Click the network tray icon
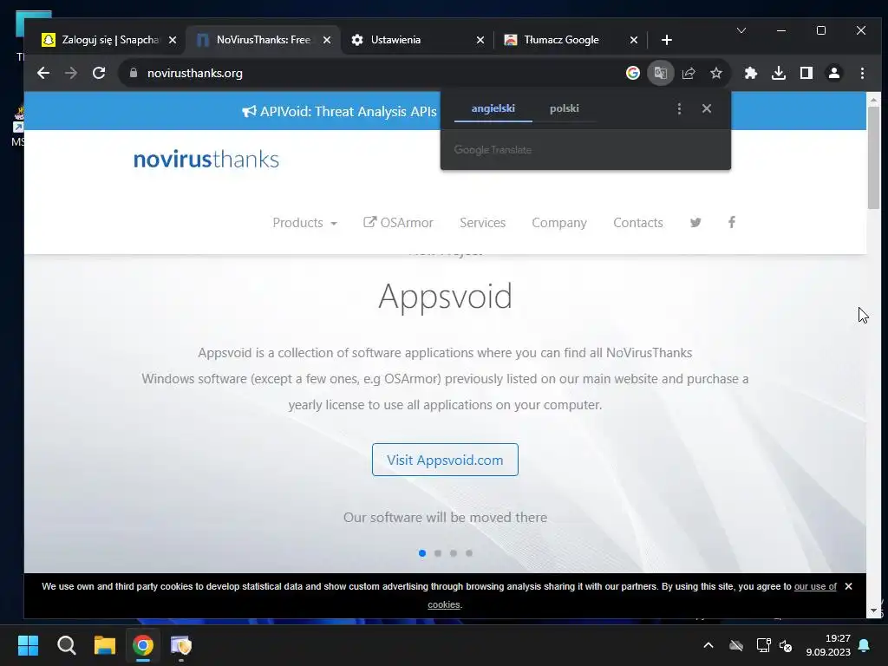This screenshot has height=666, width=888. (763, 645)
